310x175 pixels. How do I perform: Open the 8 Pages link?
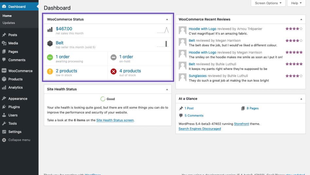(252, 108)
